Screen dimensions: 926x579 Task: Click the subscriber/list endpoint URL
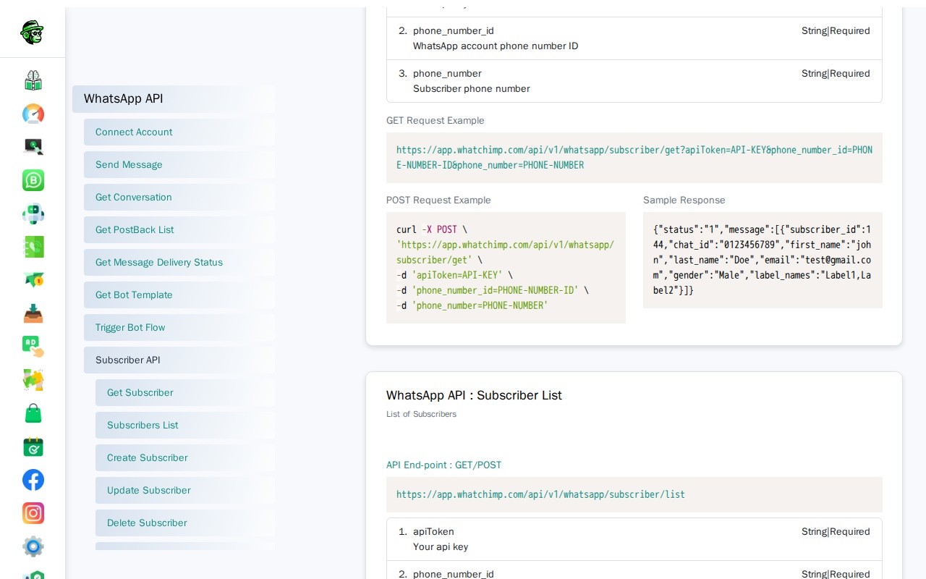point(540,495)
